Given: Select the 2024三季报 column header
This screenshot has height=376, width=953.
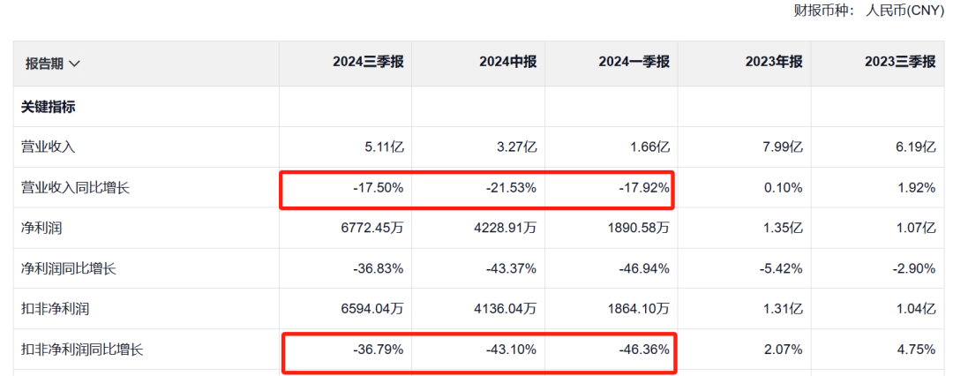Looking at the screenshot, I should point(368,62).
